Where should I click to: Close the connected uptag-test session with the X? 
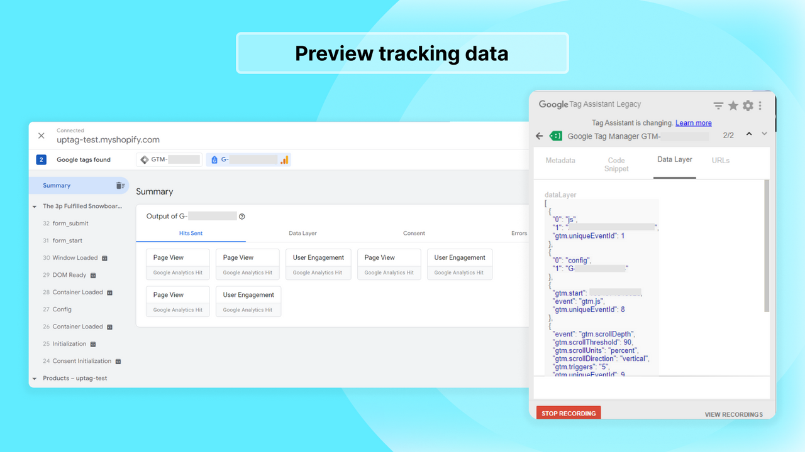[42, 136]
